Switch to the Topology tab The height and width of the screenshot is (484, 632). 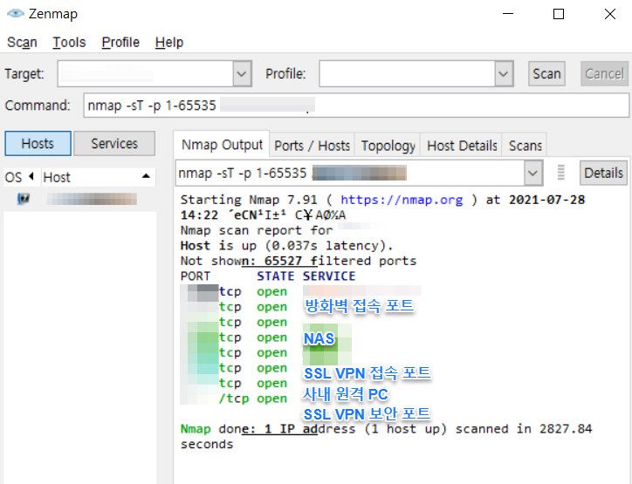pyautogui.click(x=388, y=146)
